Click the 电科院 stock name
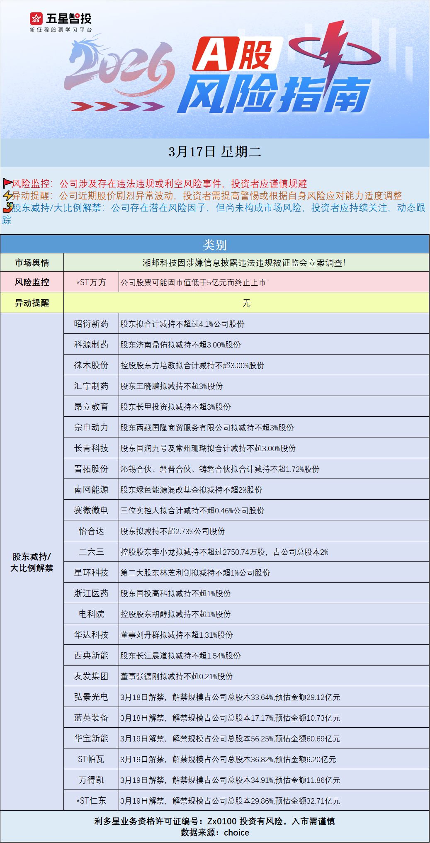The width and height of the screenshot is (430, 843). tap(91, 614)
